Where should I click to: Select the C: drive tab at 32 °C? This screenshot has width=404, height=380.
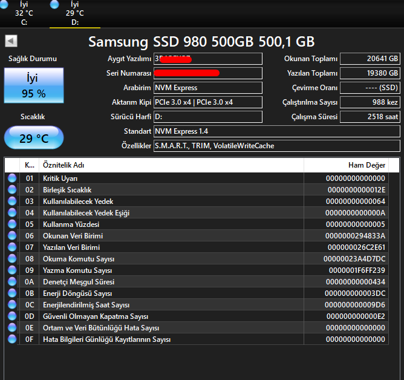24,13
